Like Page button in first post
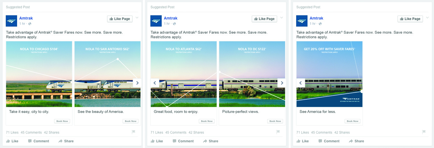434x148 pixels. click(120, 19)
